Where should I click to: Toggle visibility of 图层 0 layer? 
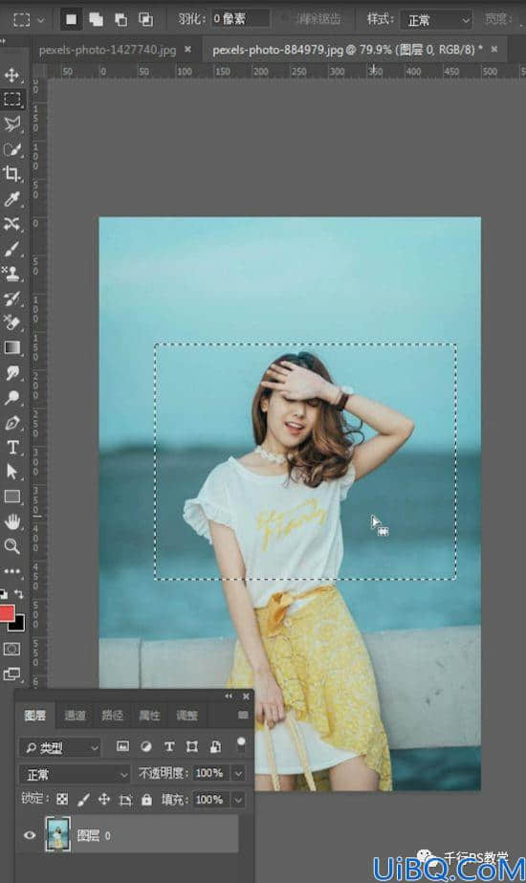click(x=30, y=835)
